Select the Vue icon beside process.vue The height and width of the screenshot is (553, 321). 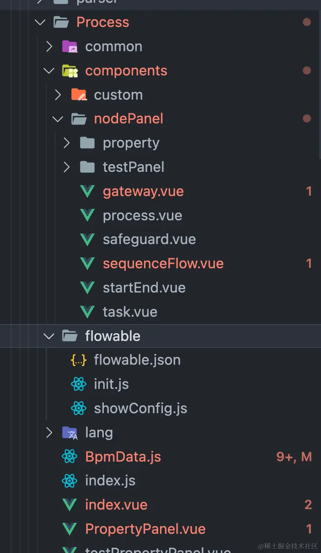[87, 215]
